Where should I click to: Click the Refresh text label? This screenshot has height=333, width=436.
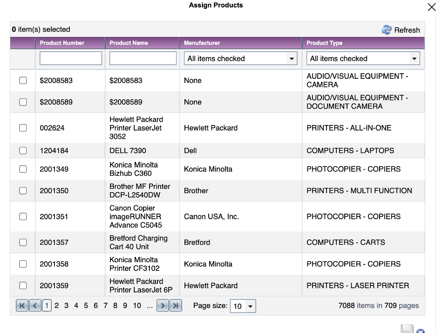coord(407,30)
